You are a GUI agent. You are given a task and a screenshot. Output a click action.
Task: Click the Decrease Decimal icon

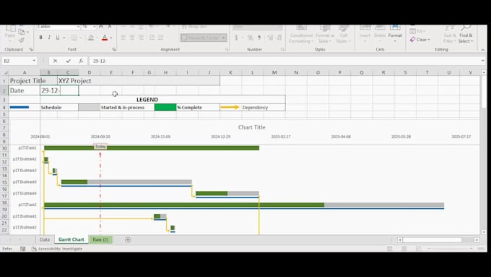[279, 38]
